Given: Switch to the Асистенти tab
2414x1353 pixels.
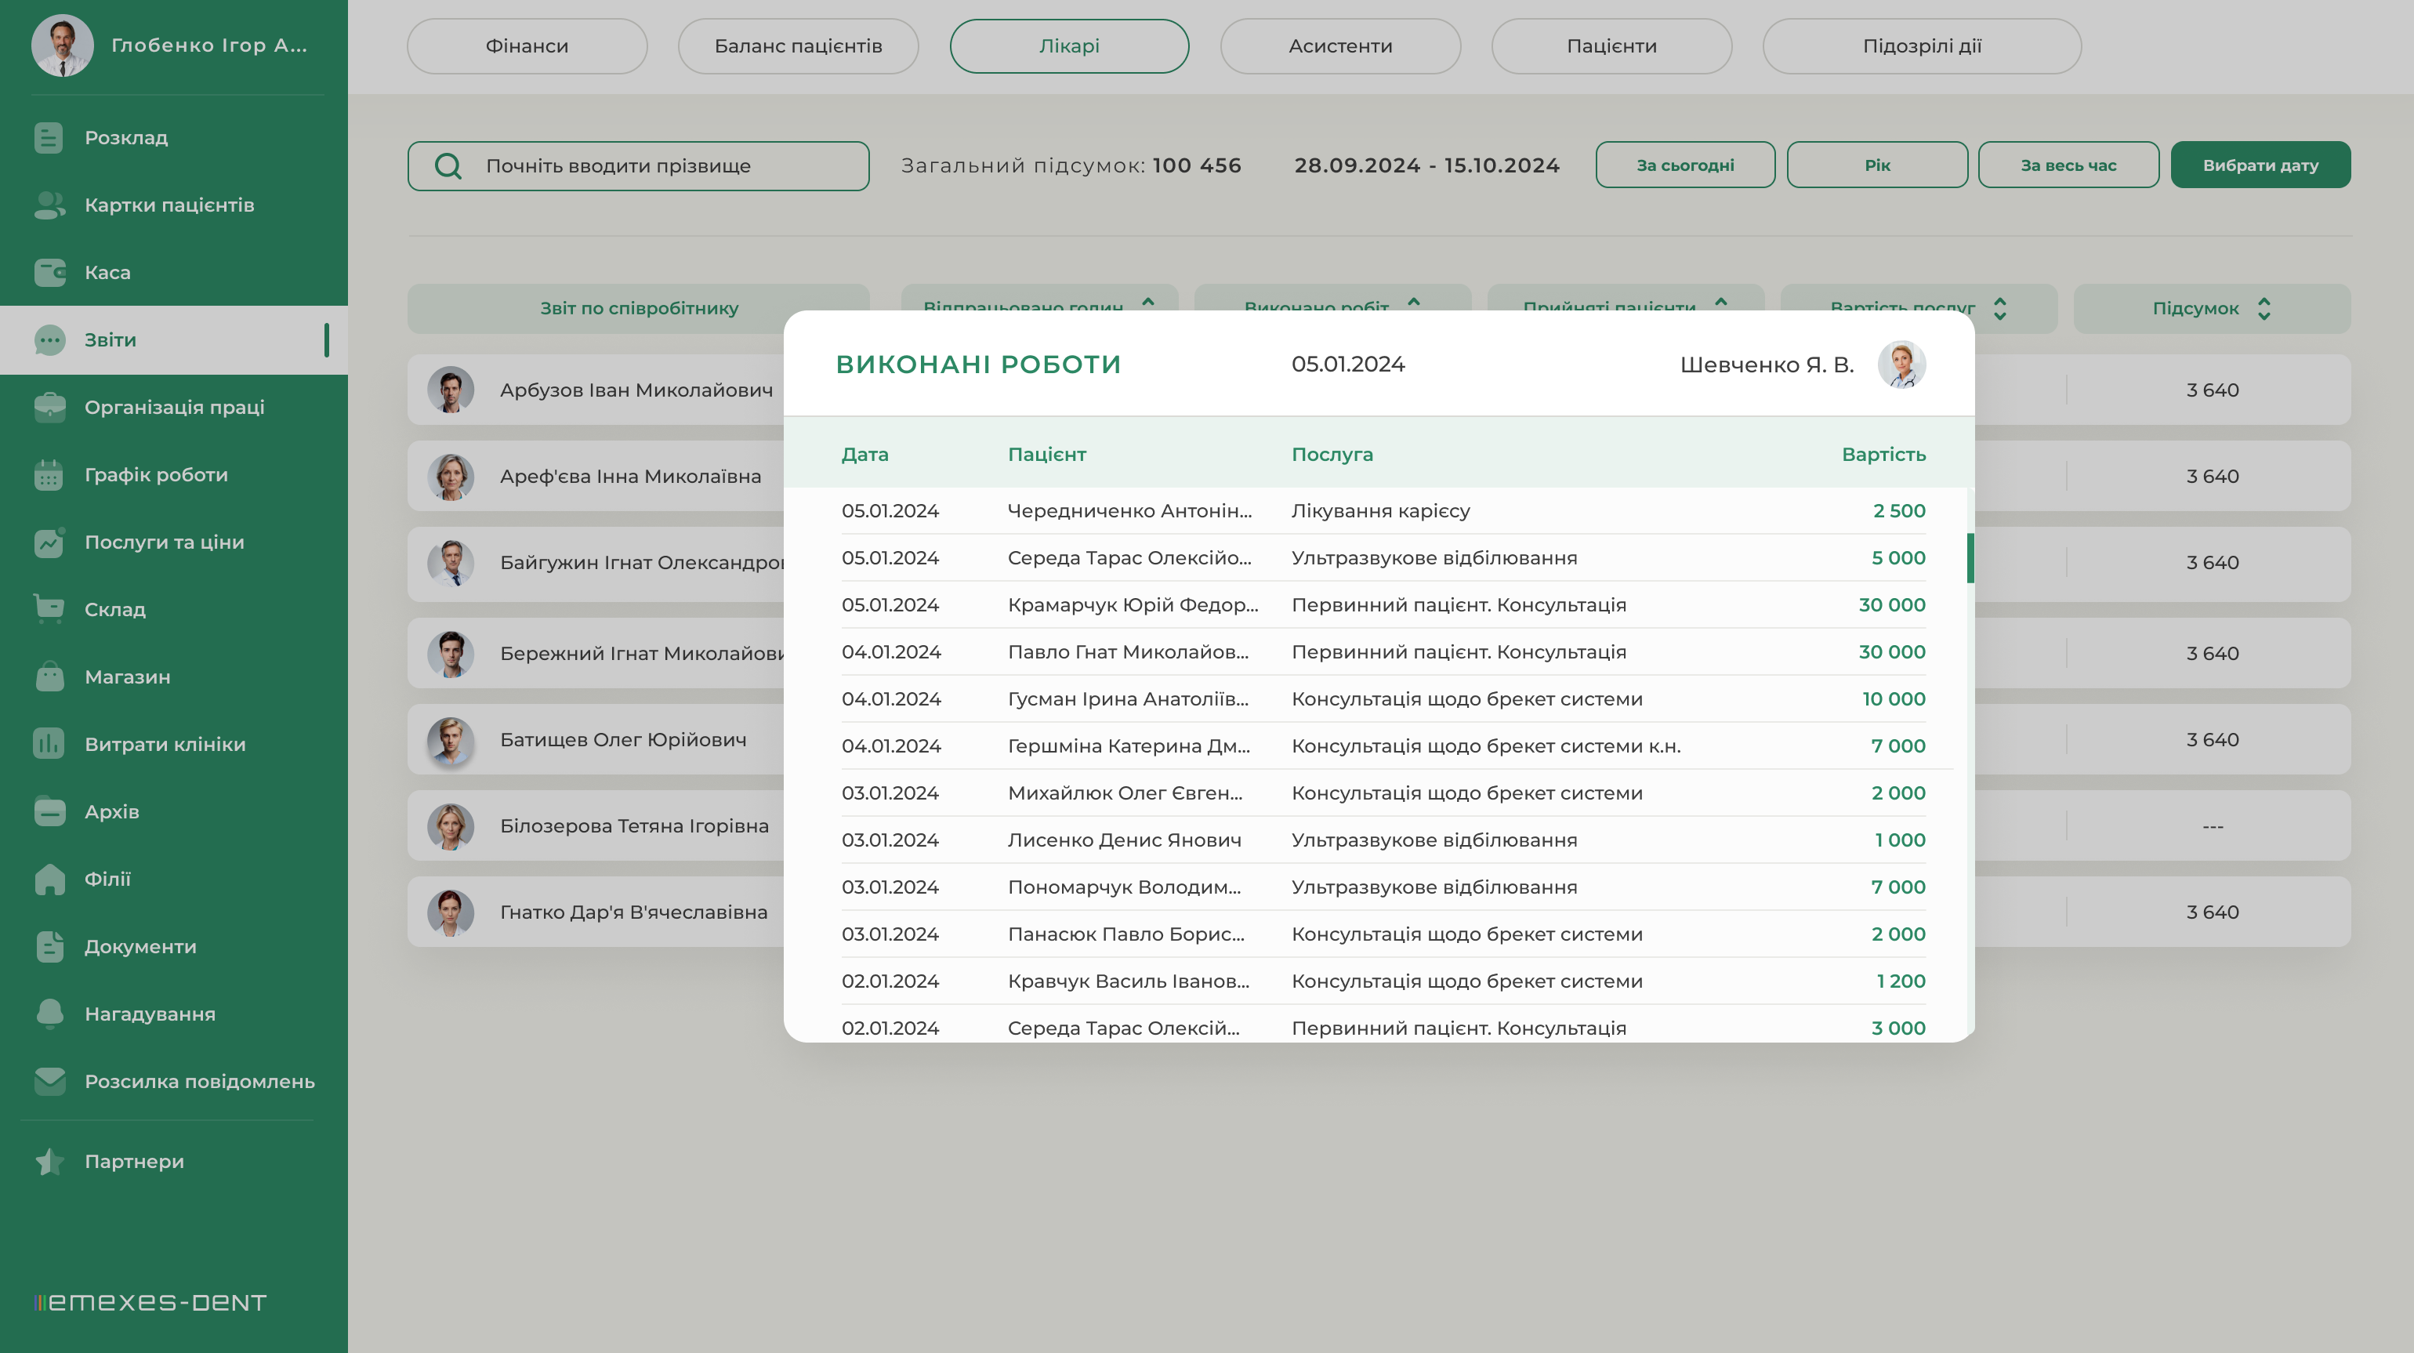Looking at the screenshot, I should [x=1340, y=46].
